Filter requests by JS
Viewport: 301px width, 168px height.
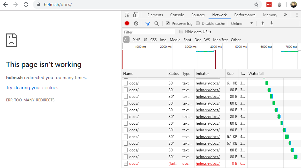tap(145, 40)
